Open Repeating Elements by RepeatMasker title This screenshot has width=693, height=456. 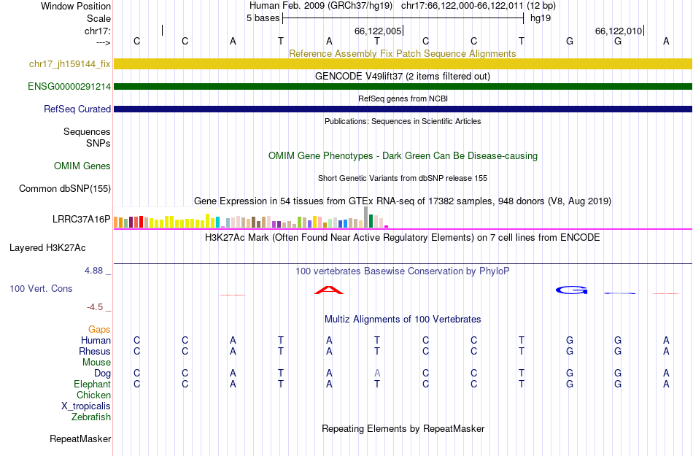tap(403, 428)
